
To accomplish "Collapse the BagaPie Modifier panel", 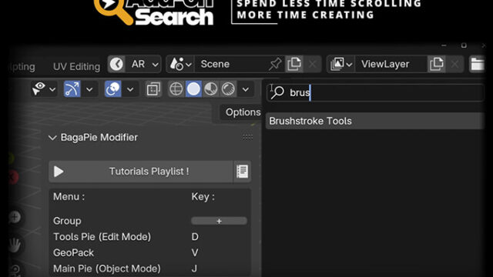I will (x=52, y=138).
